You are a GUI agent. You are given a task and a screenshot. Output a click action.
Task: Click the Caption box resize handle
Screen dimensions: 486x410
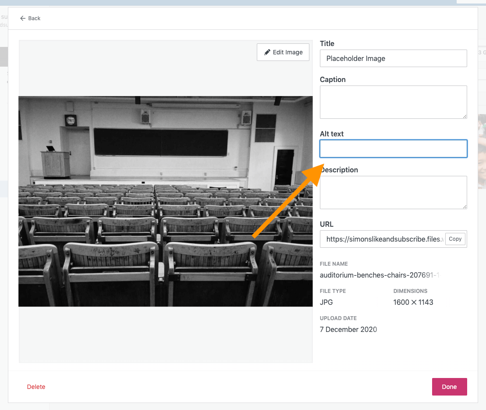[x=464, y=116]
